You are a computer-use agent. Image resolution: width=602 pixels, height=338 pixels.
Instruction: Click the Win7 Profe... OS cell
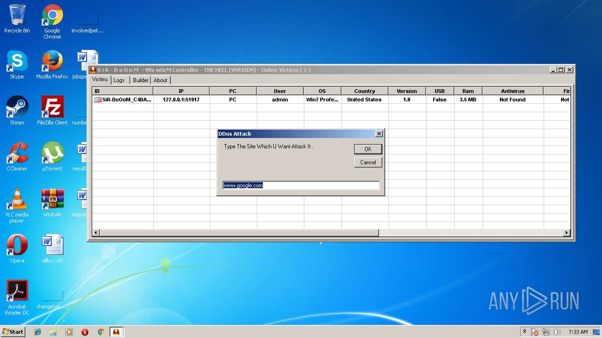pos(323,100)
